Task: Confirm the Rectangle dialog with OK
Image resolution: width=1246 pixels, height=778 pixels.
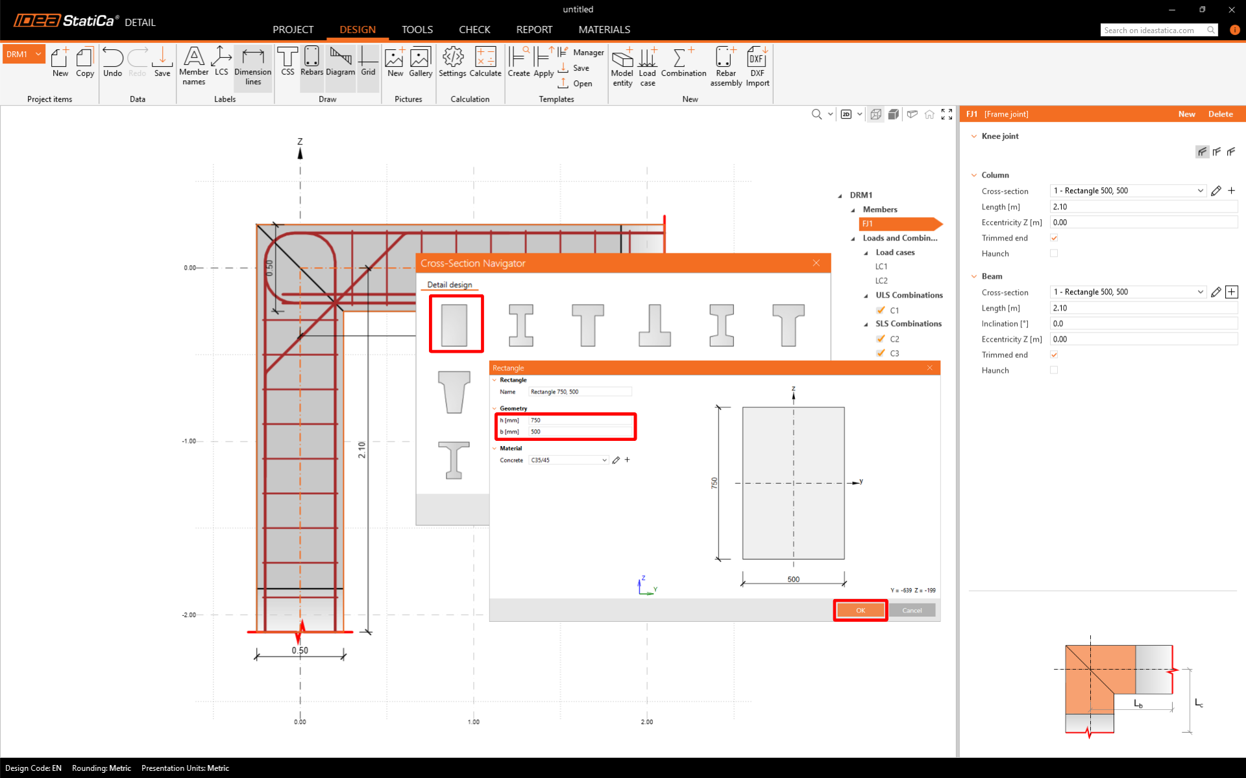Action: tap(860, 610)
